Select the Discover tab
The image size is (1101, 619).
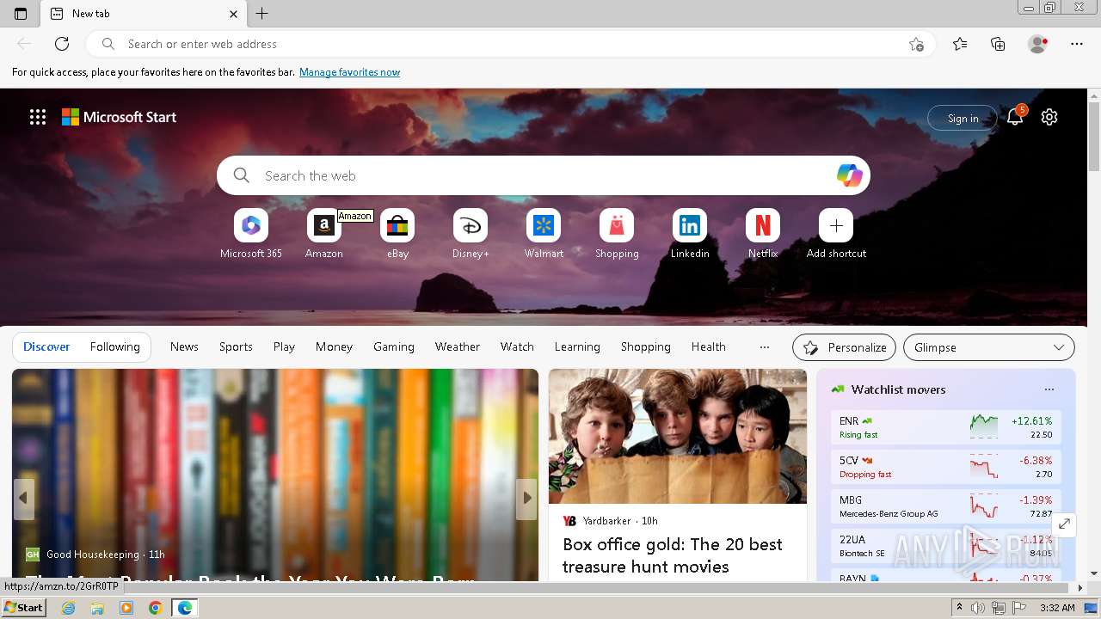coord(46,346)
